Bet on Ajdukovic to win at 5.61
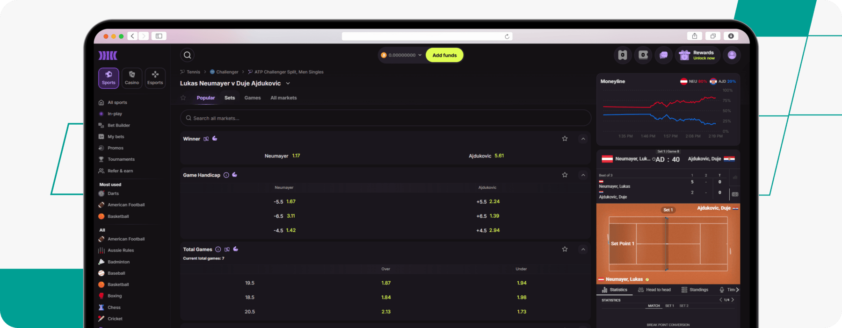 [x=486, y=156]
